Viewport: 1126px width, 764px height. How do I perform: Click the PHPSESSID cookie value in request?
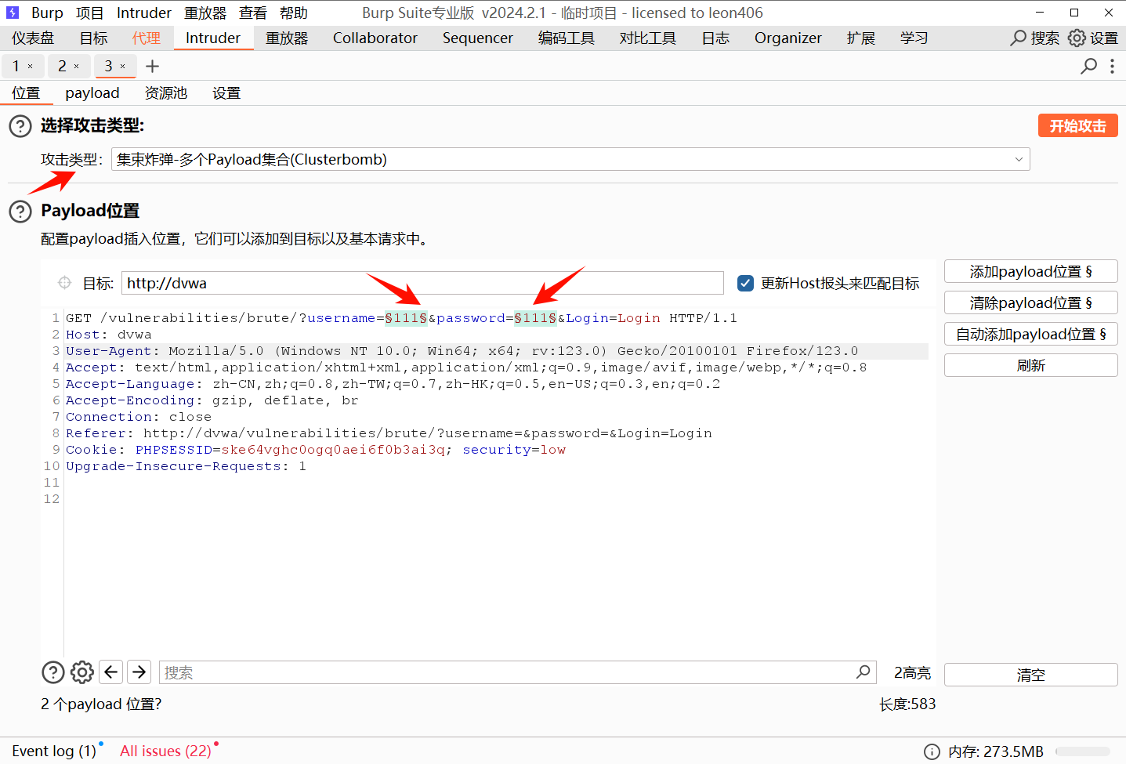click(334, 449)
